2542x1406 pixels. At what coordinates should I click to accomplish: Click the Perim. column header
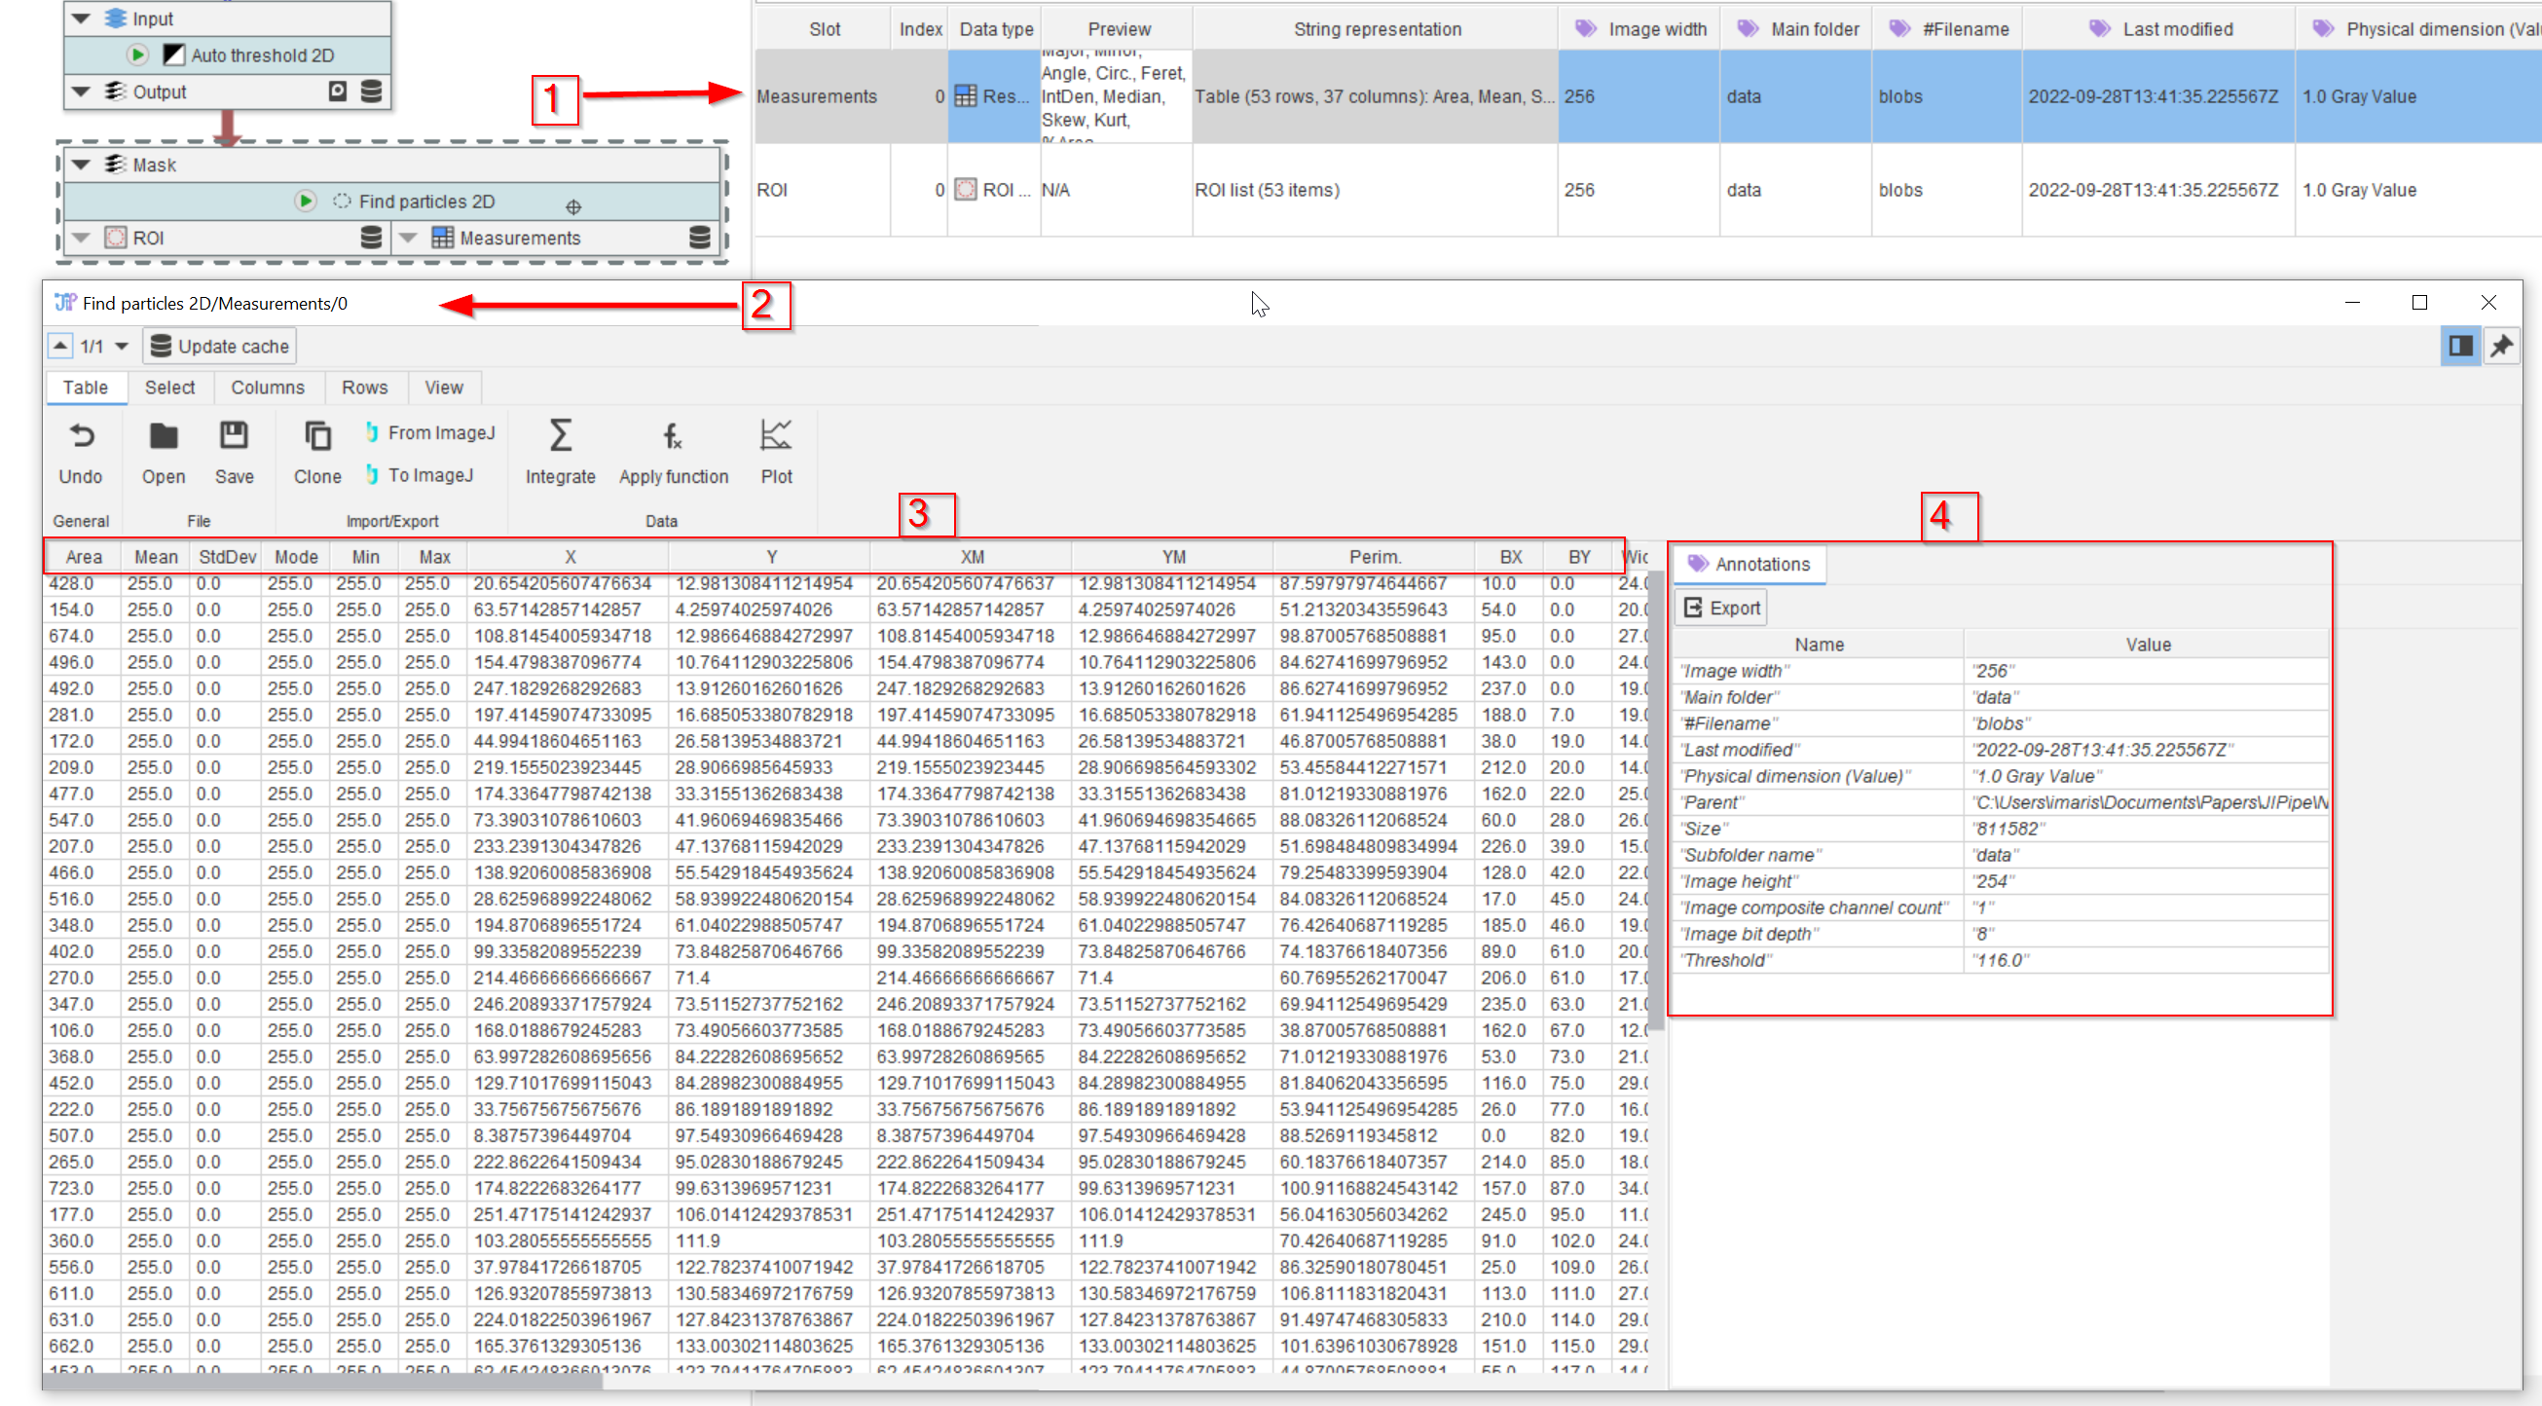tap(1374, 558)
